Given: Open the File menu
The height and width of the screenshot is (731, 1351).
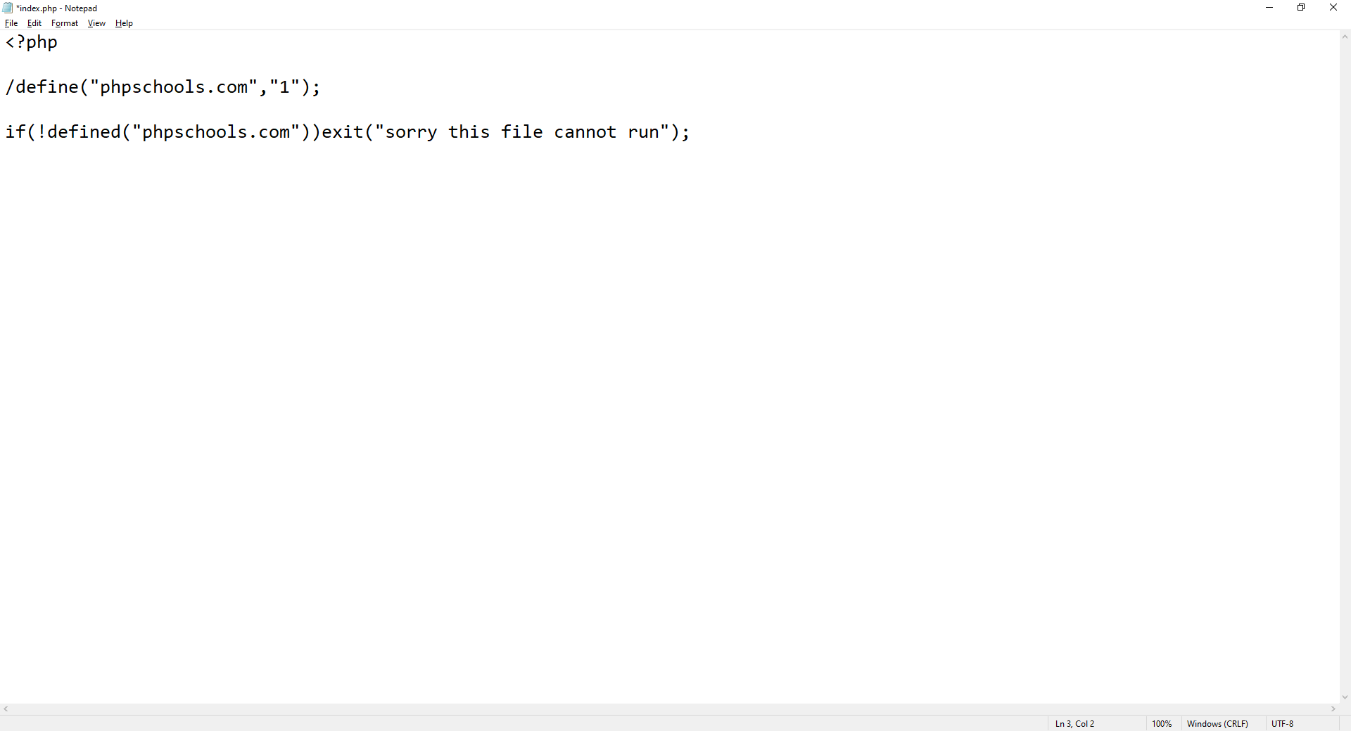Looking at the screenshot, I should pyautogui.click(x=11, y=22).
